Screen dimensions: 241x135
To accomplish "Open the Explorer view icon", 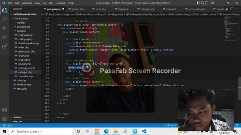I will coord(5,10).
